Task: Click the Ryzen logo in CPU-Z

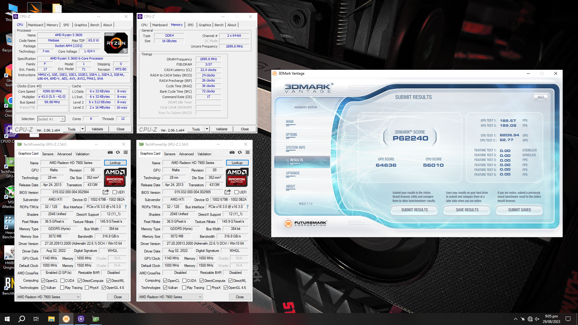Action: pyautogui.click(x=116, y=43)
